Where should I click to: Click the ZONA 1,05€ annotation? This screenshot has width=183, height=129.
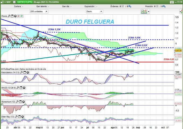(134, 38)
